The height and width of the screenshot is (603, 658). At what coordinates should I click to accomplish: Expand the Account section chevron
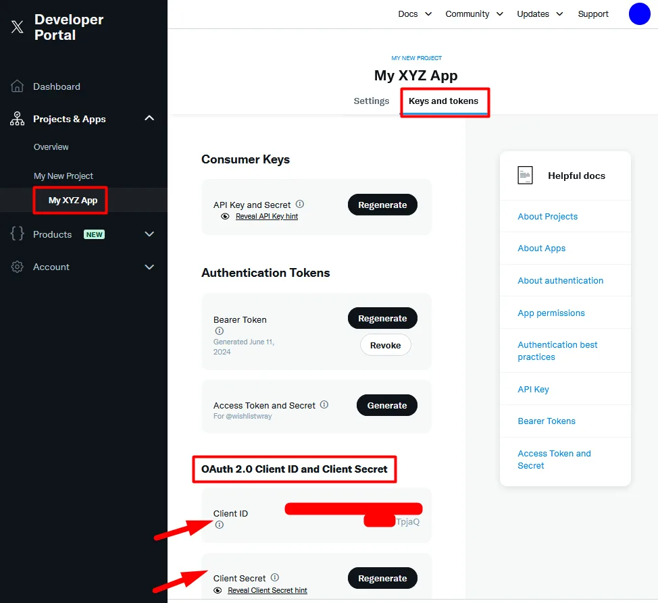(149, 267)
